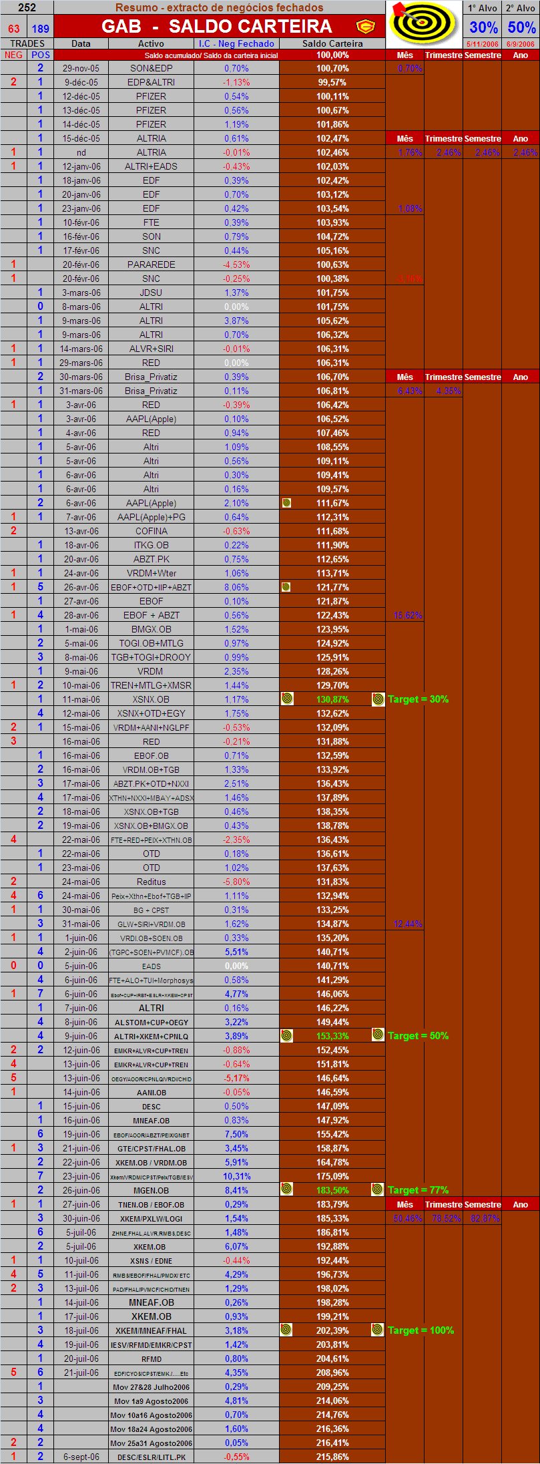Click the initial balance '100,00%' cell

pyautogui.click(x=332, y=55)
